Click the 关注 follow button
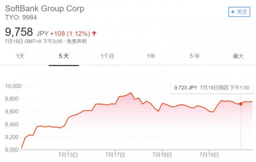The width and height of the screenshot is (256, 162). click(239, 12)
